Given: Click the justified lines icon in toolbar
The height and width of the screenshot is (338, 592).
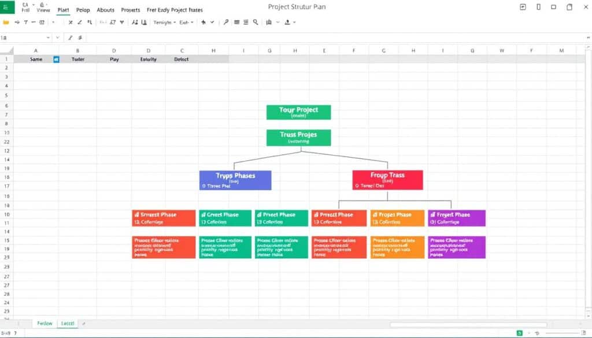Looking at the screenshot, I should coord(236,23).
